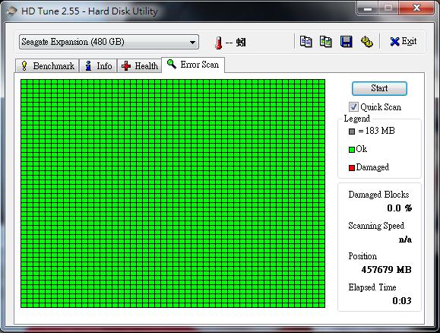
Task: Open the Seagate Expansion (480 GB) combo box
Action: pos(109,42)
